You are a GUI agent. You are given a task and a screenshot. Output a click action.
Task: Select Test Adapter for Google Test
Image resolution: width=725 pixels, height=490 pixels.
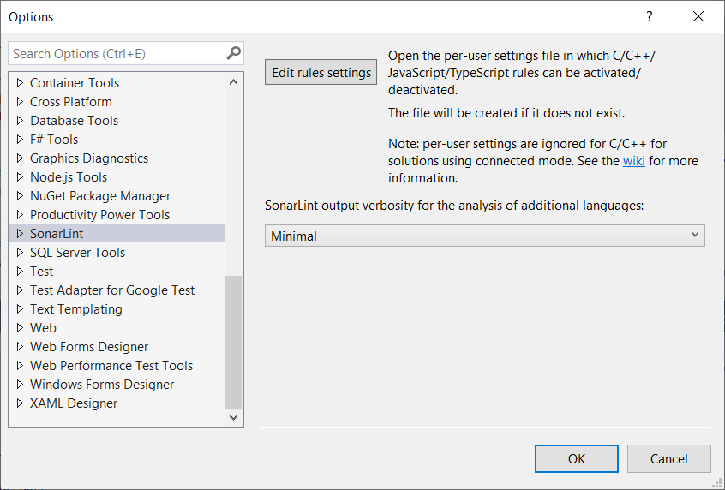pos(112,290)
